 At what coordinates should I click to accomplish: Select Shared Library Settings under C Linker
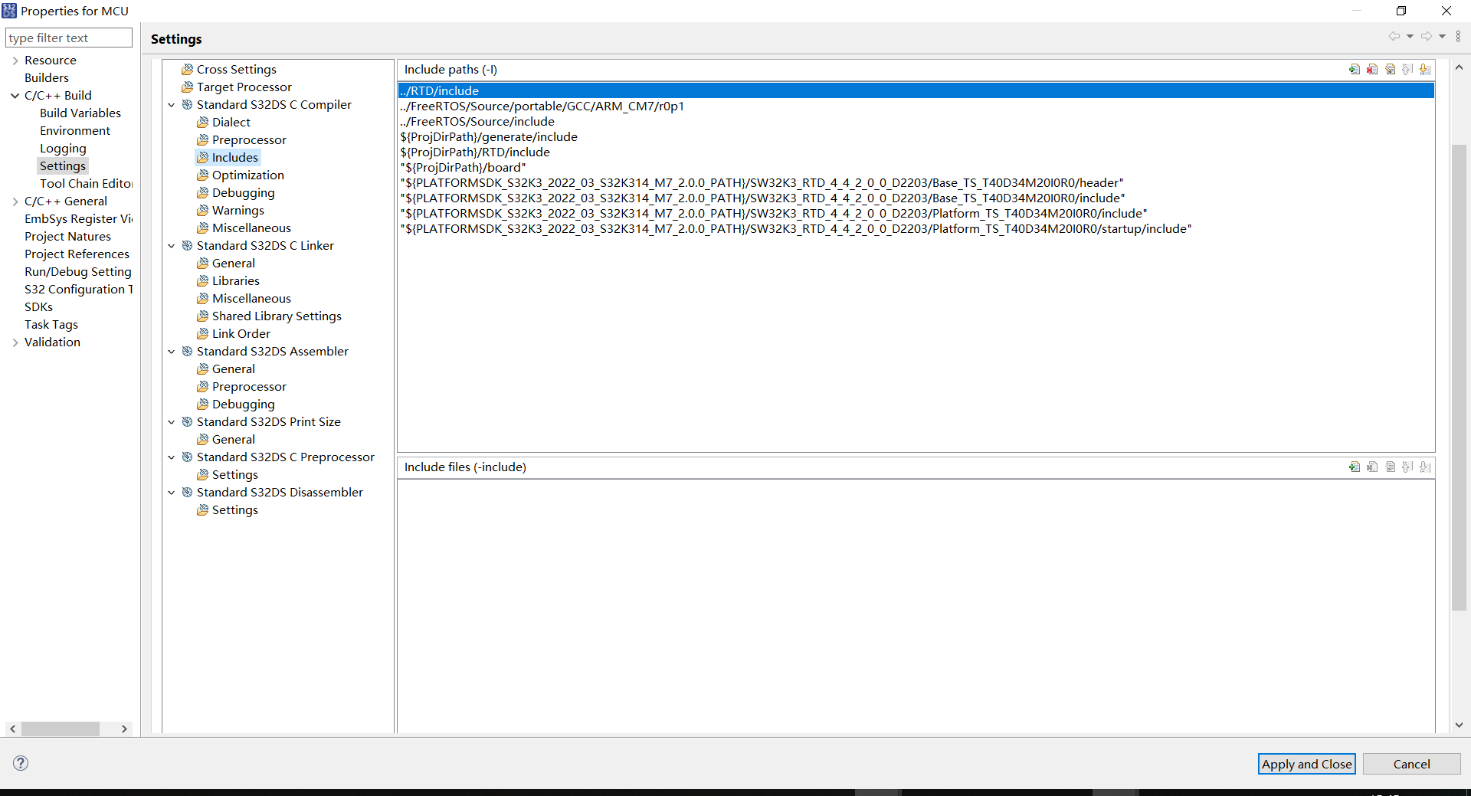click(x=276, y=316)
